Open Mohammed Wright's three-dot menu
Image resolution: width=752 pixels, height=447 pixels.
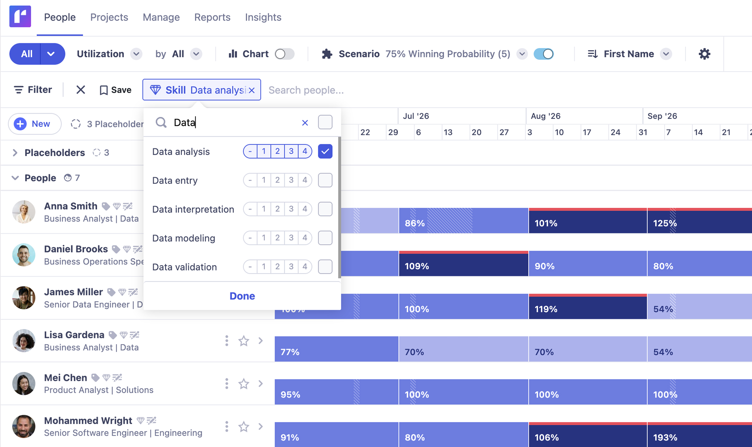[226, 427]
